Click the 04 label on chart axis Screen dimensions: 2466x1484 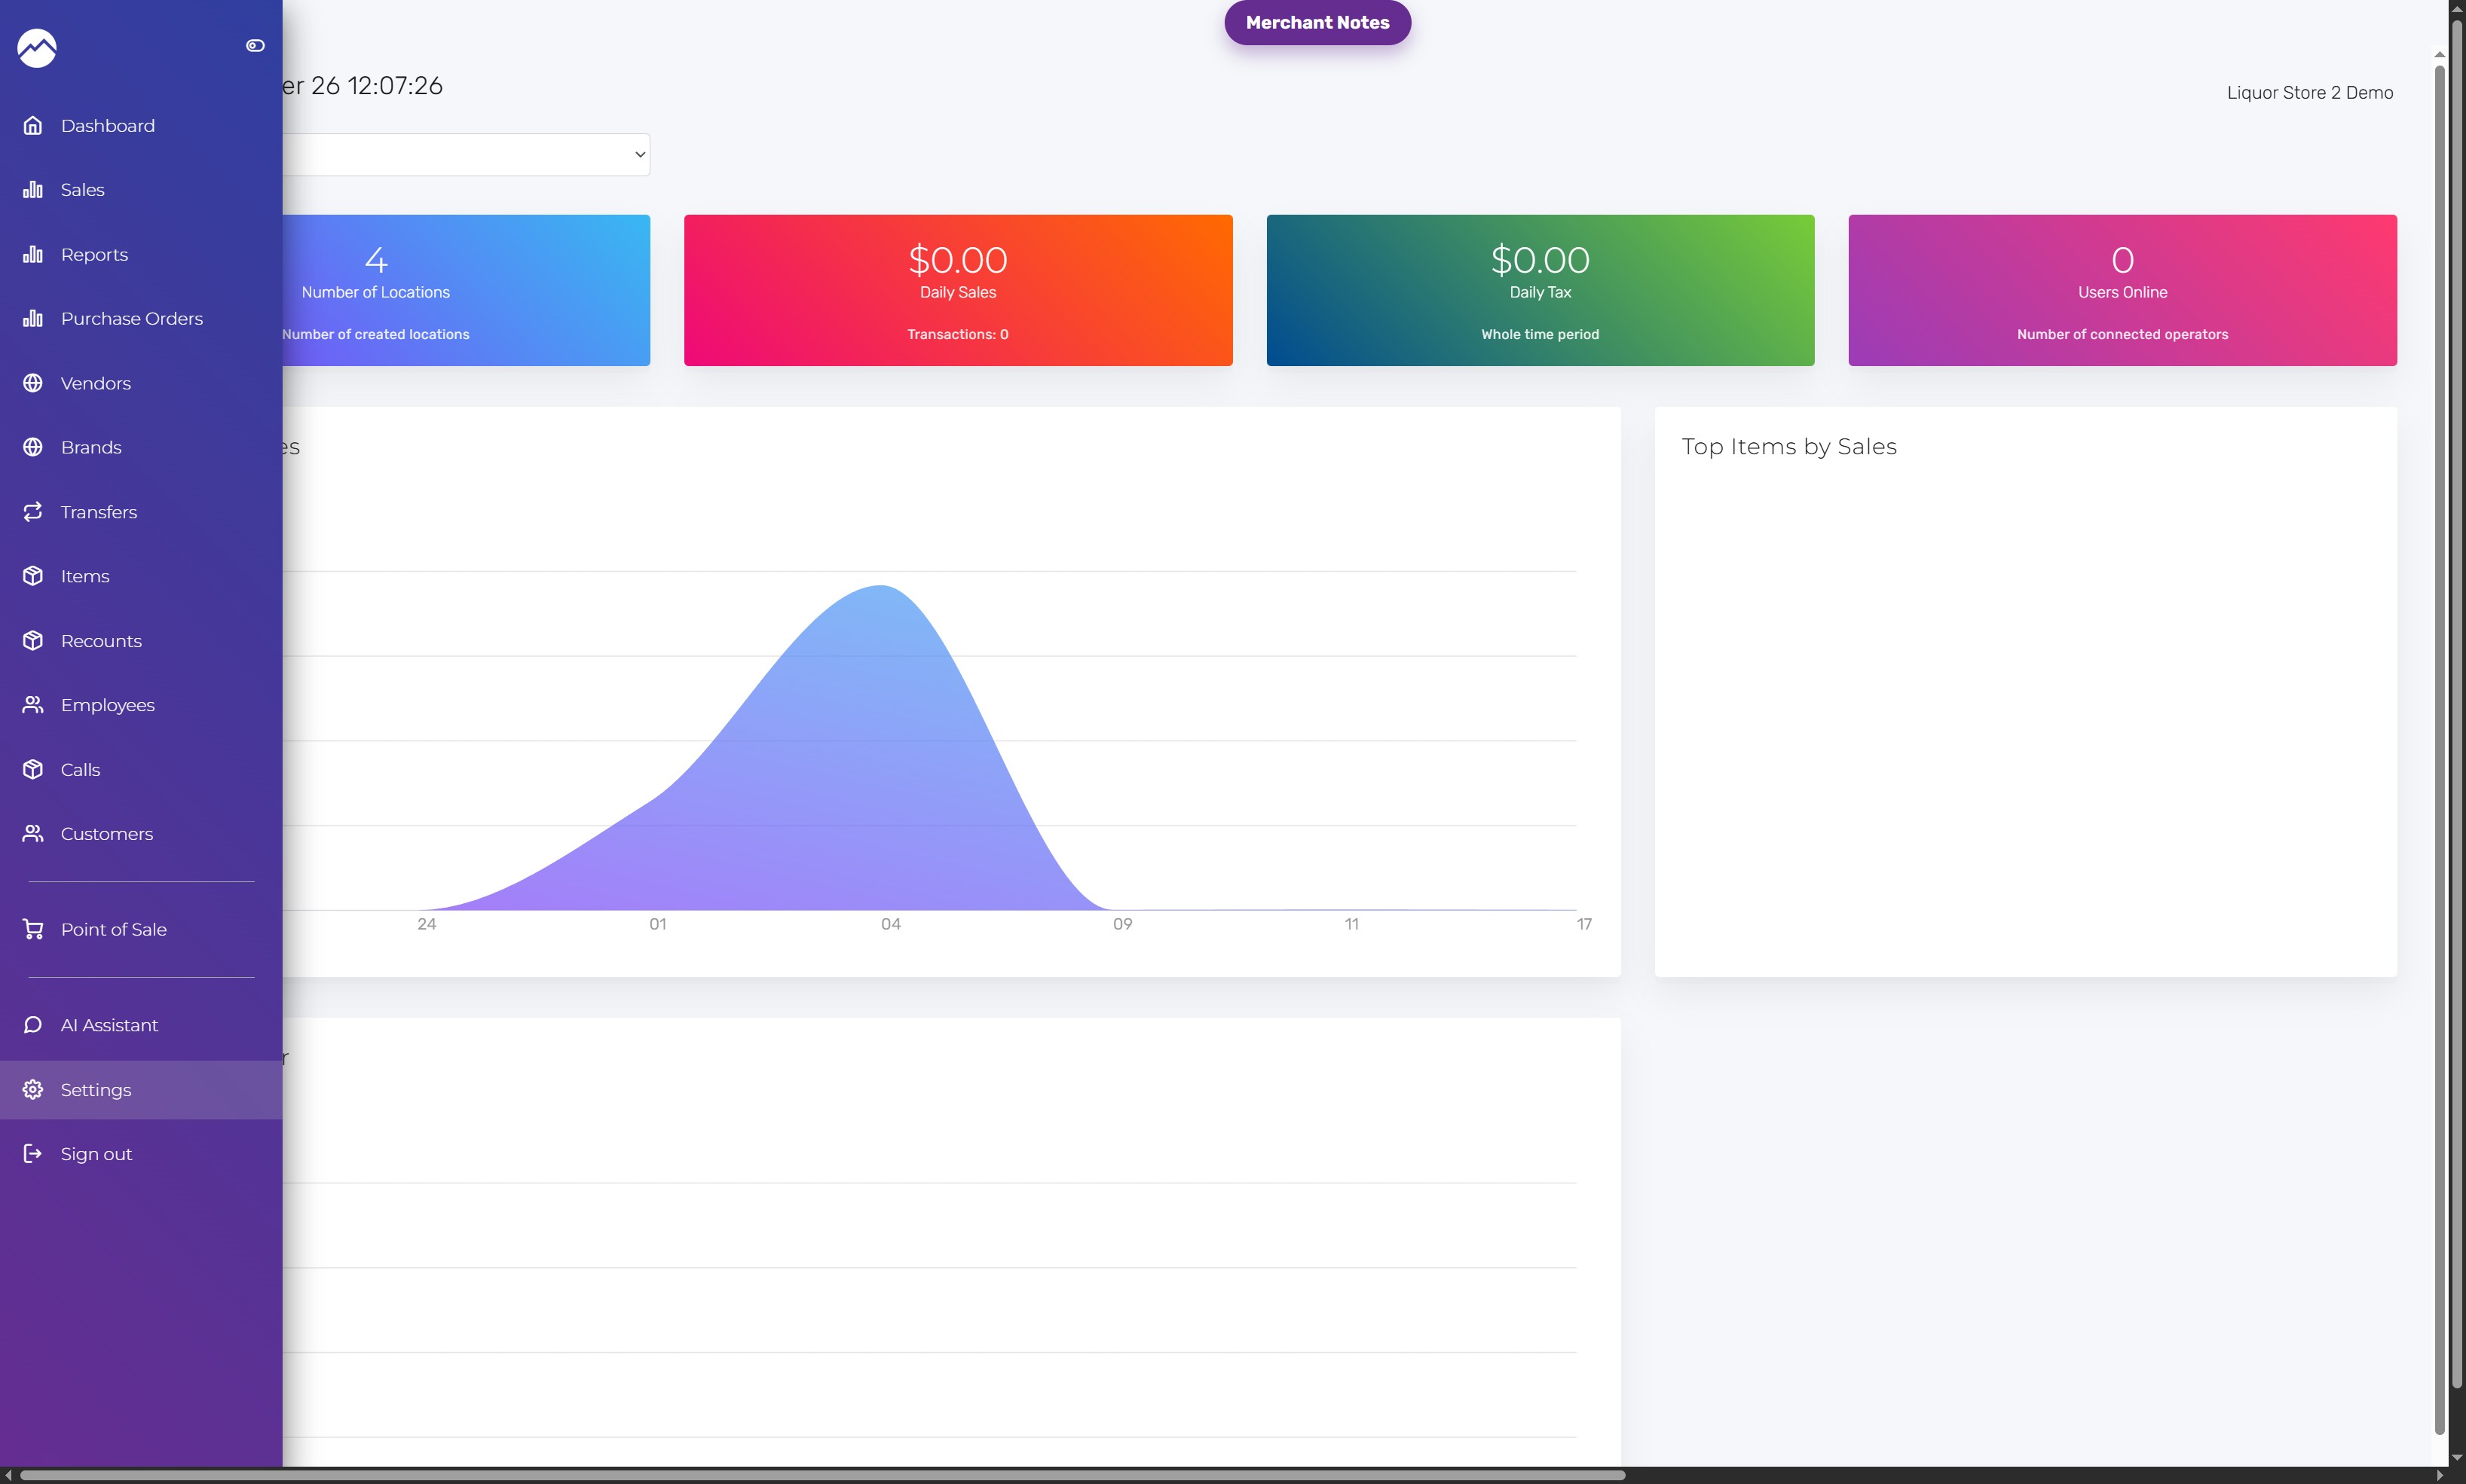click(890, 924)
